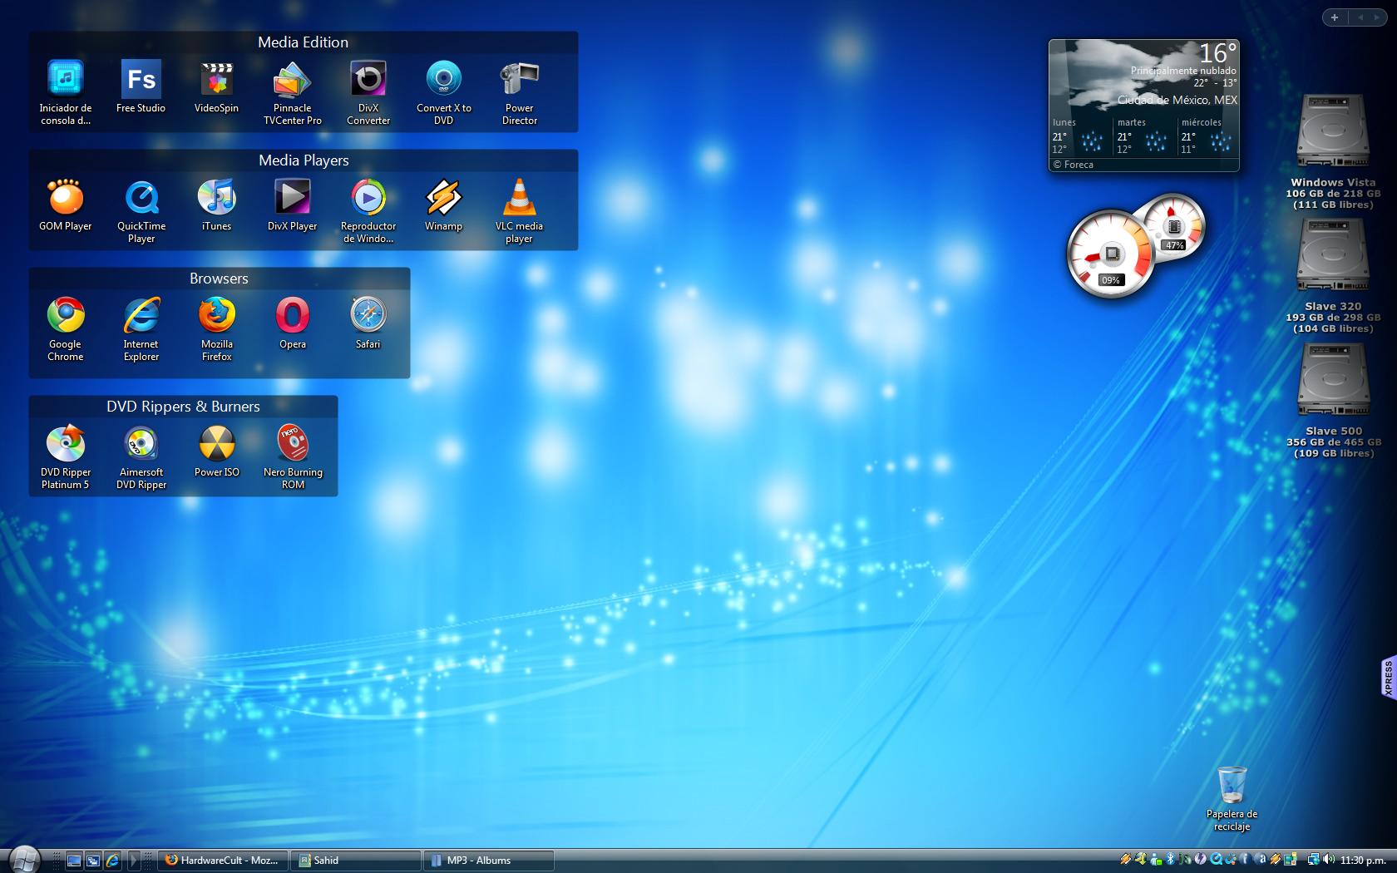This screenshot has height=873, width=1397.
Task: Open the Opera browser icon
Action: [293, 317]
